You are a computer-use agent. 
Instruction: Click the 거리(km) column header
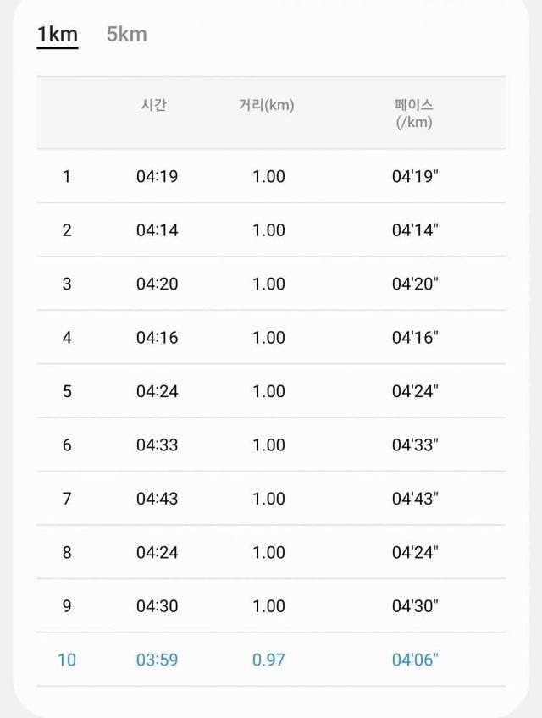267,106
